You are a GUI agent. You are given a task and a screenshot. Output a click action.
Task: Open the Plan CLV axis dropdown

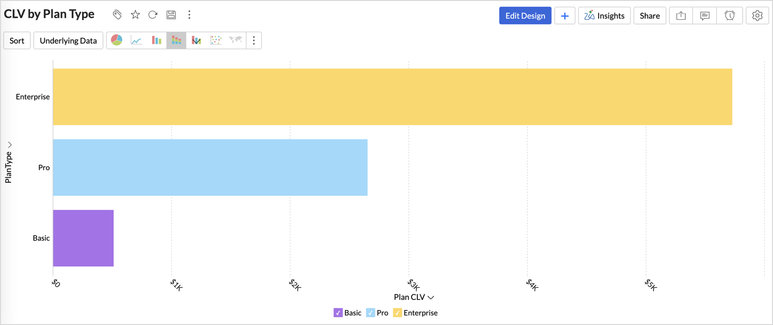point(430,298)
